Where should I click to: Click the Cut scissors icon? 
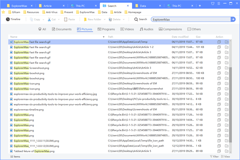click(x=49, y=20)
